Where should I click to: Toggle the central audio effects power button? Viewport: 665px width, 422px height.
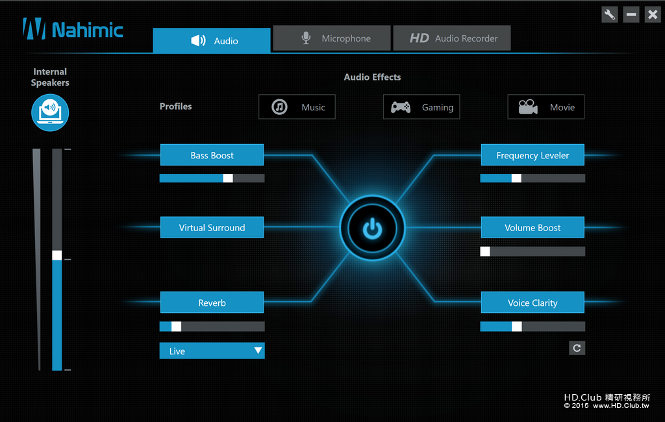pyautogui.click(x=372, y=228)
